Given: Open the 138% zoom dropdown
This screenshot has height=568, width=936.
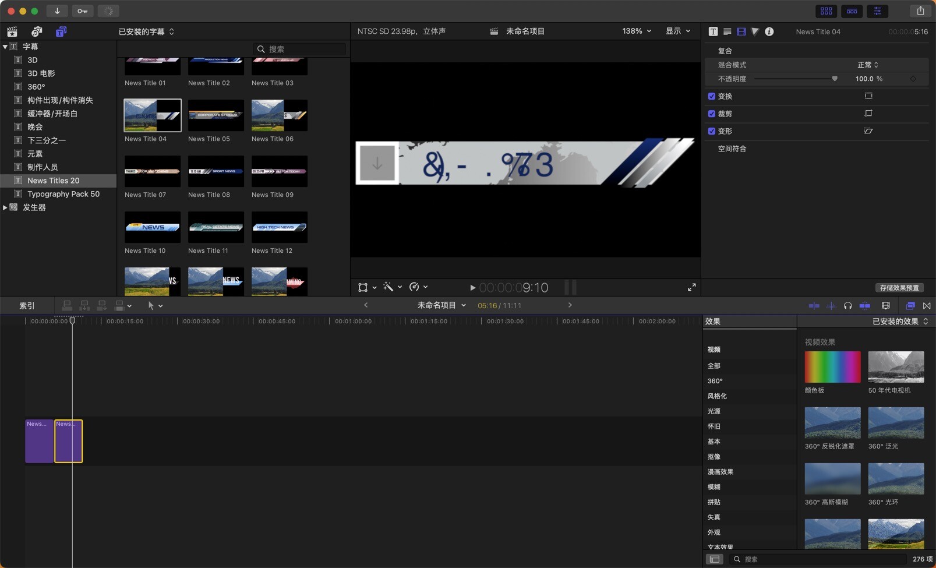Looking at the screenshot, I should (x=637, y=31).
